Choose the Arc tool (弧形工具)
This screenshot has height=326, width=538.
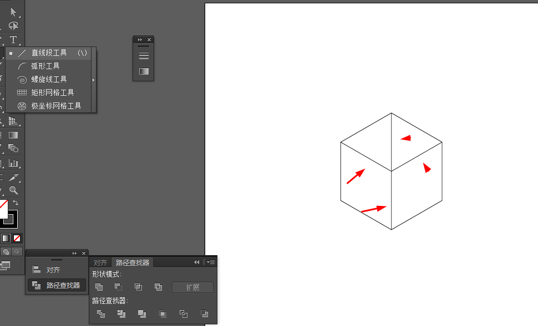click(x=45, y=66)
